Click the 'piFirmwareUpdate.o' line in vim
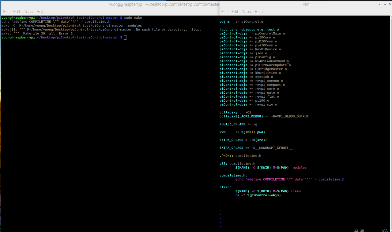Screen dimensions: 392x232 point(255,66)
